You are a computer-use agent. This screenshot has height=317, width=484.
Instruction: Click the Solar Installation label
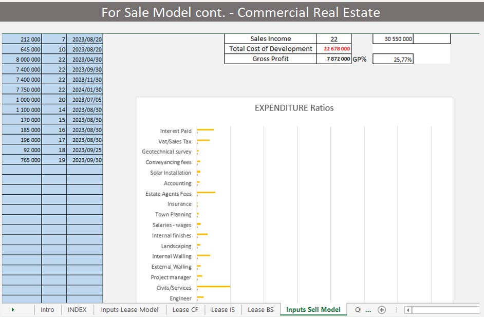pyautogui.click(x=171, y=173)
